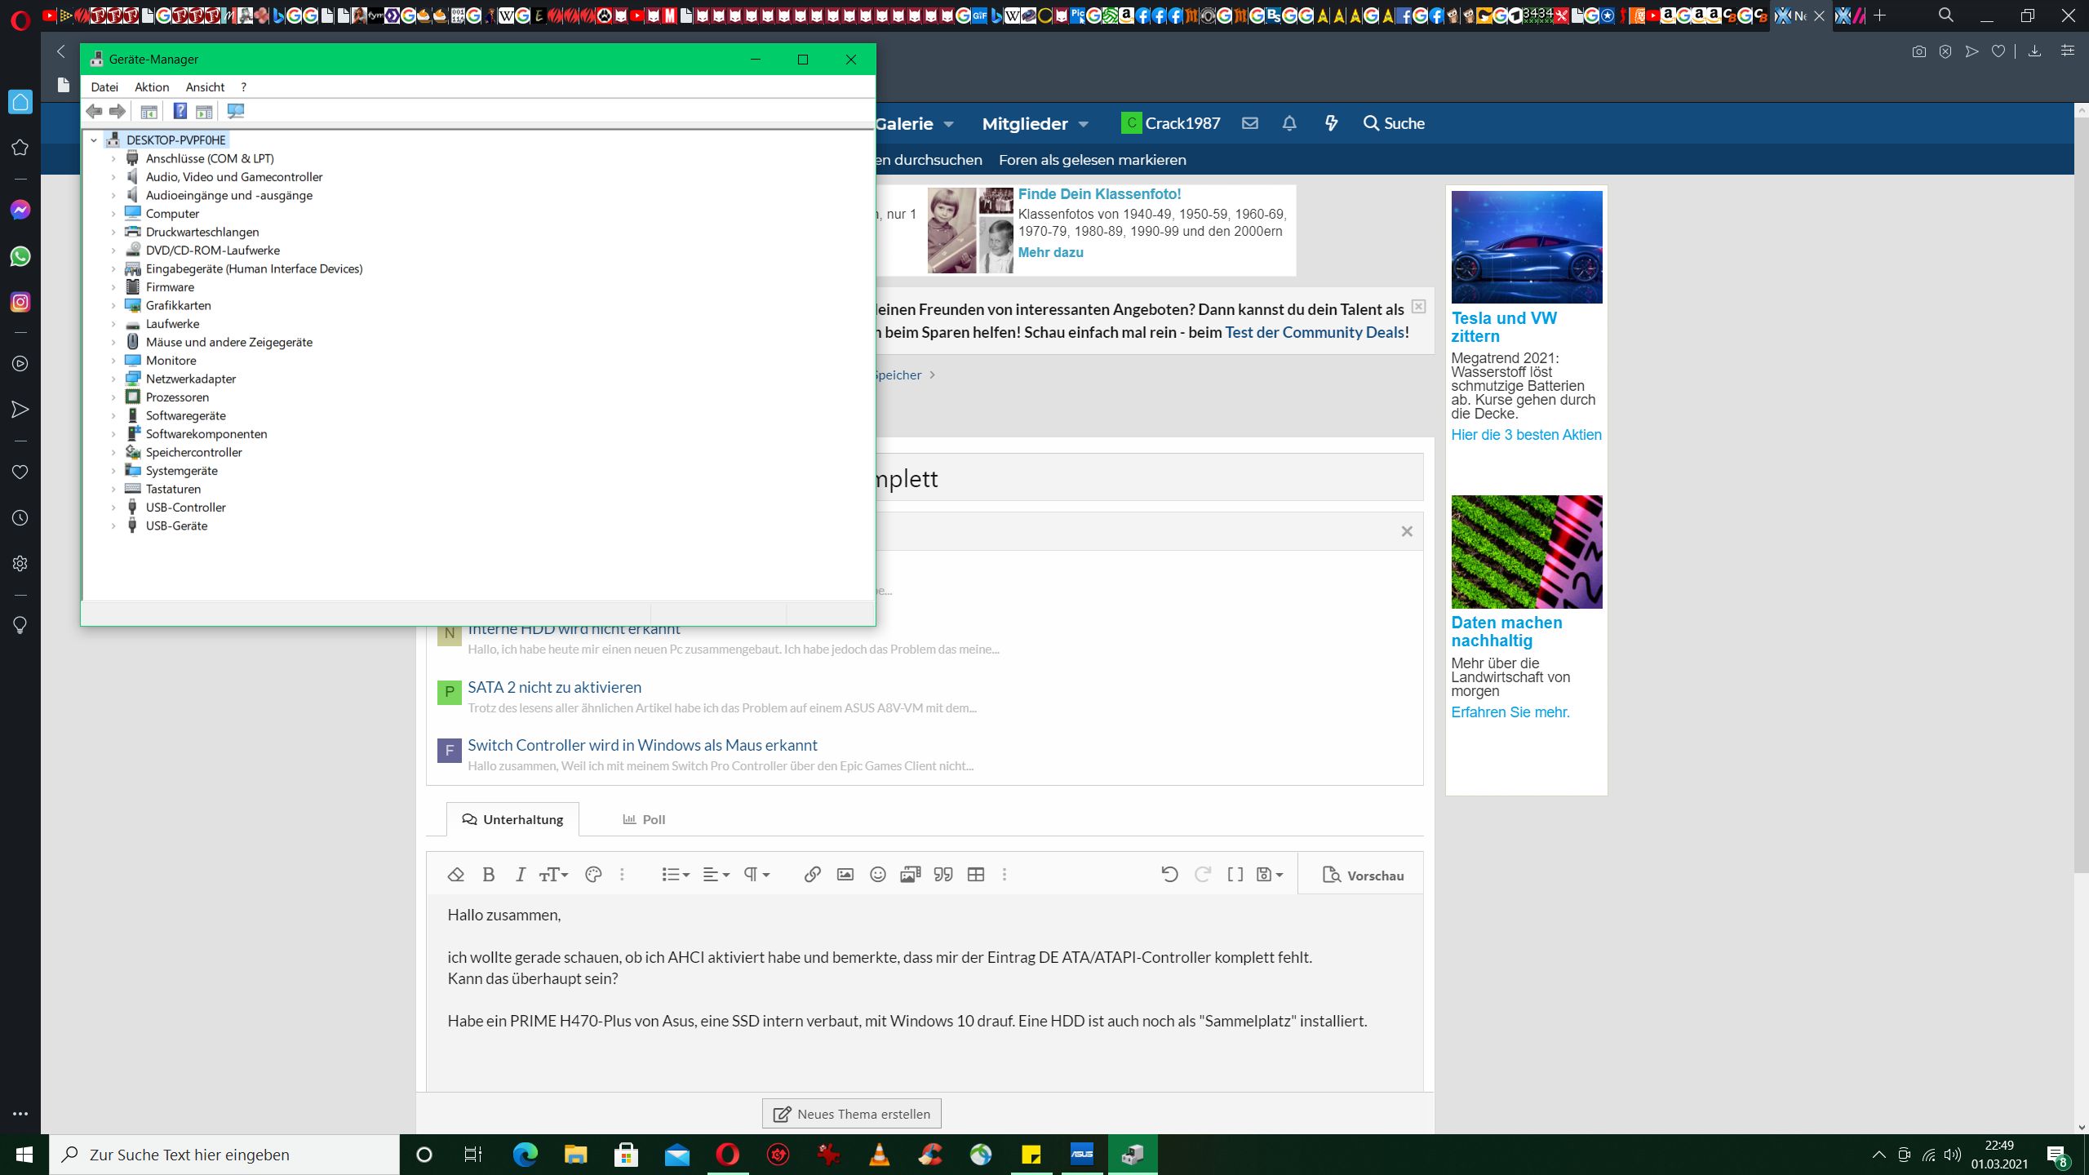This screenshot has width=2089, height=1175.
Task: Open the Aktion menu in Geräte-Manager
Action: 152,86
